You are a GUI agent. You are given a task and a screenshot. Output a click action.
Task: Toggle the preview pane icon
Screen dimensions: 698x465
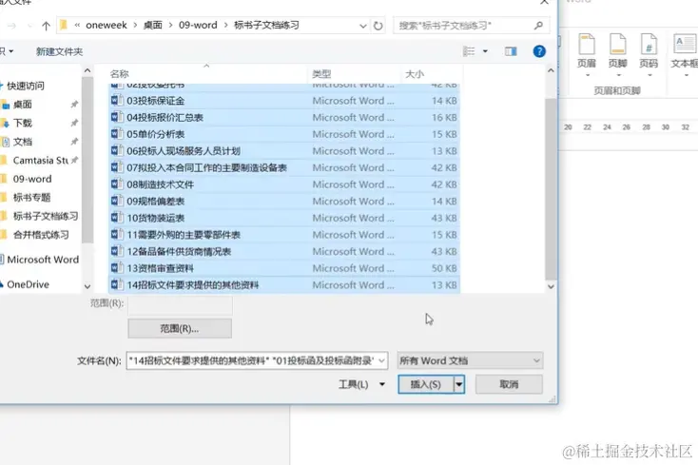pos(511,51)
